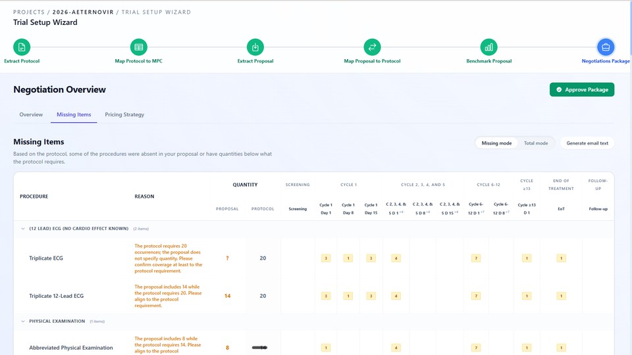Screen dimensions: 632x355
Task: Click Abbreviated Physical Examination Cycle 1 Day 1 badge
Action: pyautogui.click(x=326, y=348)
